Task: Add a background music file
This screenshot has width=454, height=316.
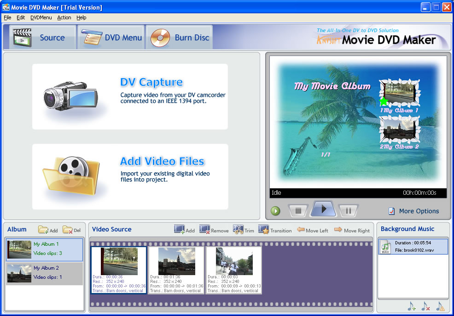Action: (x=412, y=306)
